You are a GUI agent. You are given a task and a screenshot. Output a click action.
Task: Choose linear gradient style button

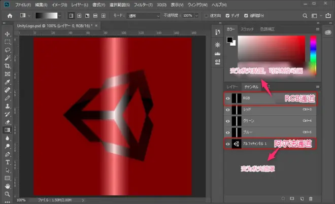click(71, 16)
